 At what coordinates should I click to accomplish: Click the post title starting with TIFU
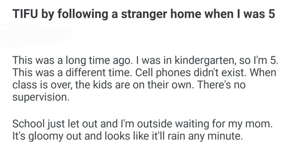(144, 14)
